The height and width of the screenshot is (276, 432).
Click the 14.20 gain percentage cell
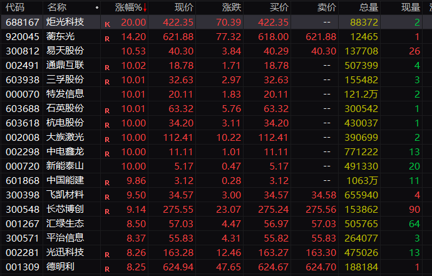[x=133, y=37]
